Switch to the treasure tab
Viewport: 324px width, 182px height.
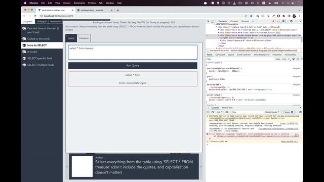(84, 38)
